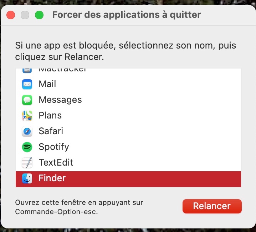256x232 pixels.
Task: Click the Finder face icon
Action: coord(27,178)
